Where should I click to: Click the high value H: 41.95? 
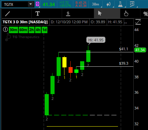pyautogui.click(x=115, y=22)
